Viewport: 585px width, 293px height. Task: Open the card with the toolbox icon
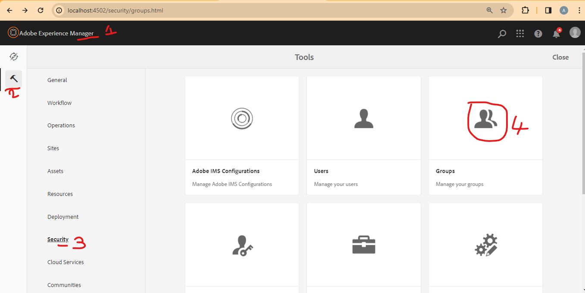(363, 245)
